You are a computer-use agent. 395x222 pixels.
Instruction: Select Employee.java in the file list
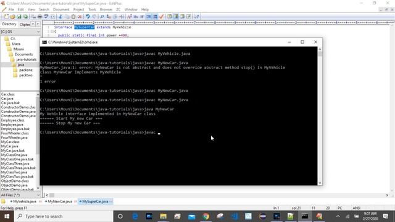12,125
